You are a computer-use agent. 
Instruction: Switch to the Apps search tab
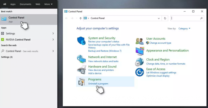[13, 4]
